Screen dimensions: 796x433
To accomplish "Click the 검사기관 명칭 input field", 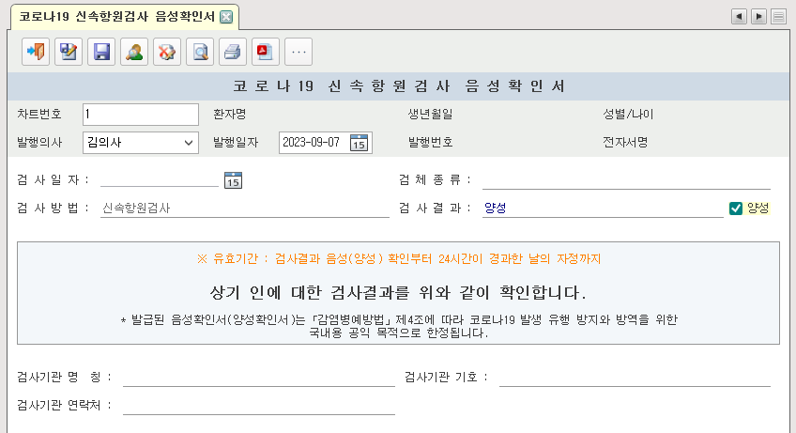I will point(258,378).
